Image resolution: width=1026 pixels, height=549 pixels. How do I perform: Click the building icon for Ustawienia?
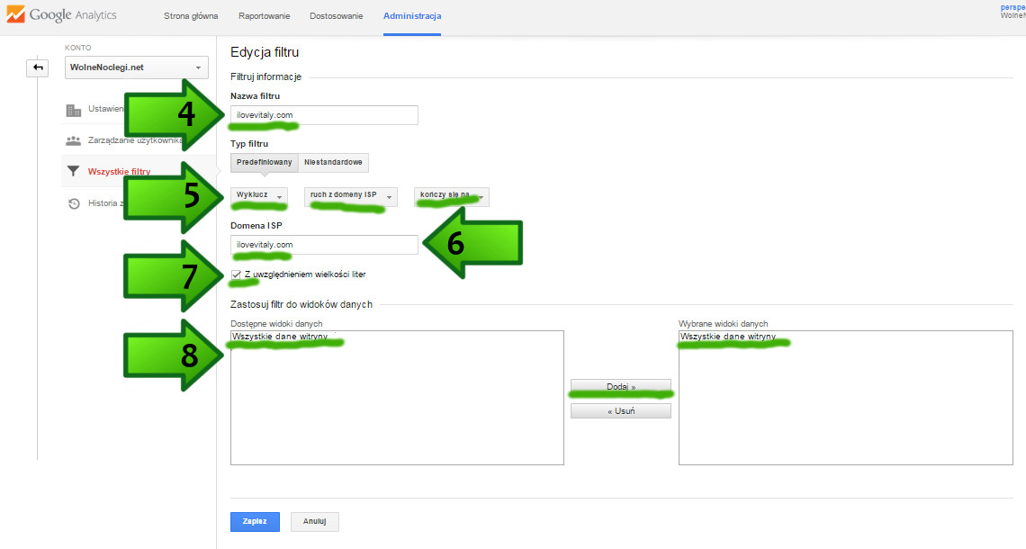click(74, 110)
